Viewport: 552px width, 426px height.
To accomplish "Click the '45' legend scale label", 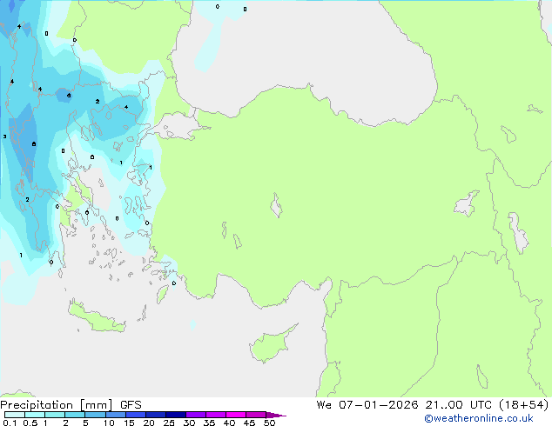I will 249,423.
